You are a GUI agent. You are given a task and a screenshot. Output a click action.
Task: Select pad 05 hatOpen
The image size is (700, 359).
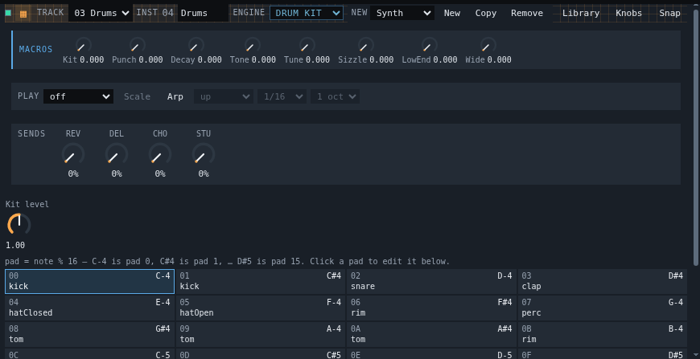(261, 308)
